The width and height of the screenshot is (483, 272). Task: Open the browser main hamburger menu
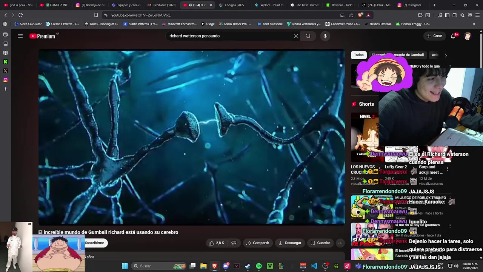click(x=478, y=15)
